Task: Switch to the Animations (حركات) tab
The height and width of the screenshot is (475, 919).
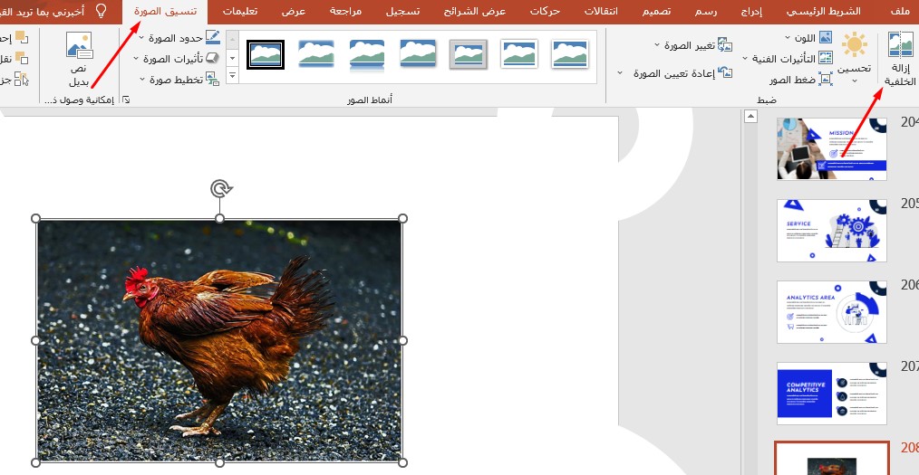Action: pos(545,11)
